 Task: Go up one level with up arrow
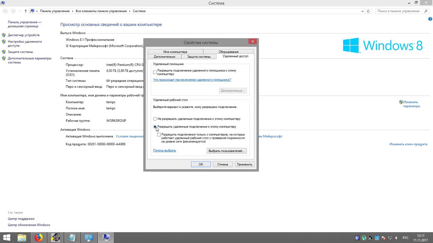point(25,11)
